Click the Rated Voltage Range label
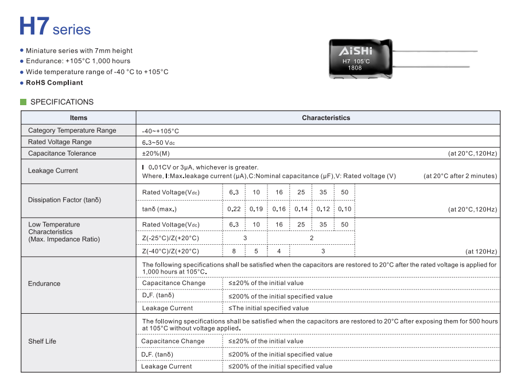This screenshot has height=381, width=521. click(x=60, y=142)
